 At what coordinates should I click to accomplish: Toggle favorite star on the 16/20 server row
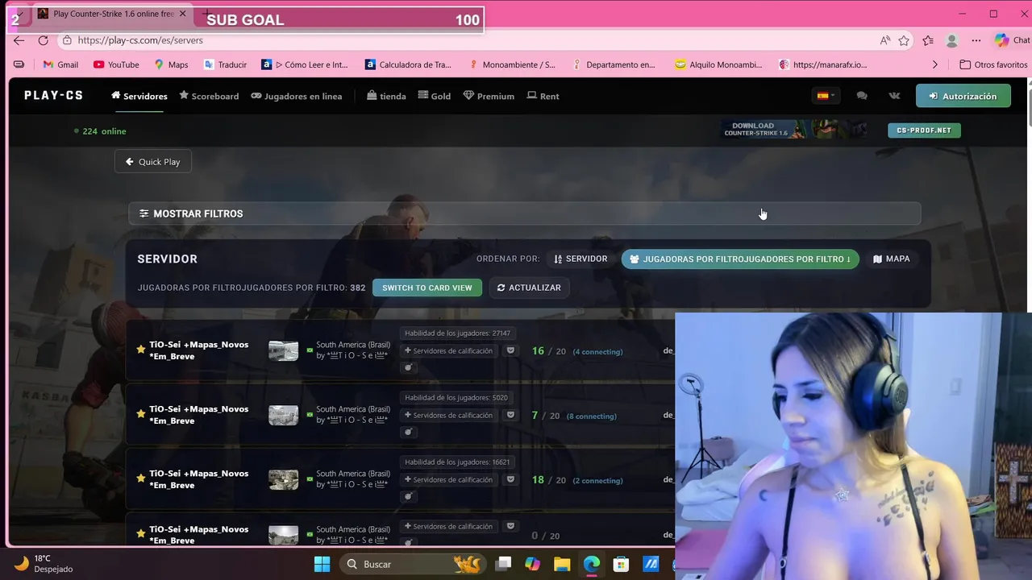click(x=141, y=350)
